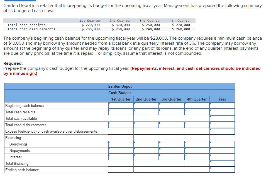Select Total cash receipts 3rd Quarter cell
Viewport: 276px width, 191px height.
point(172,112)
